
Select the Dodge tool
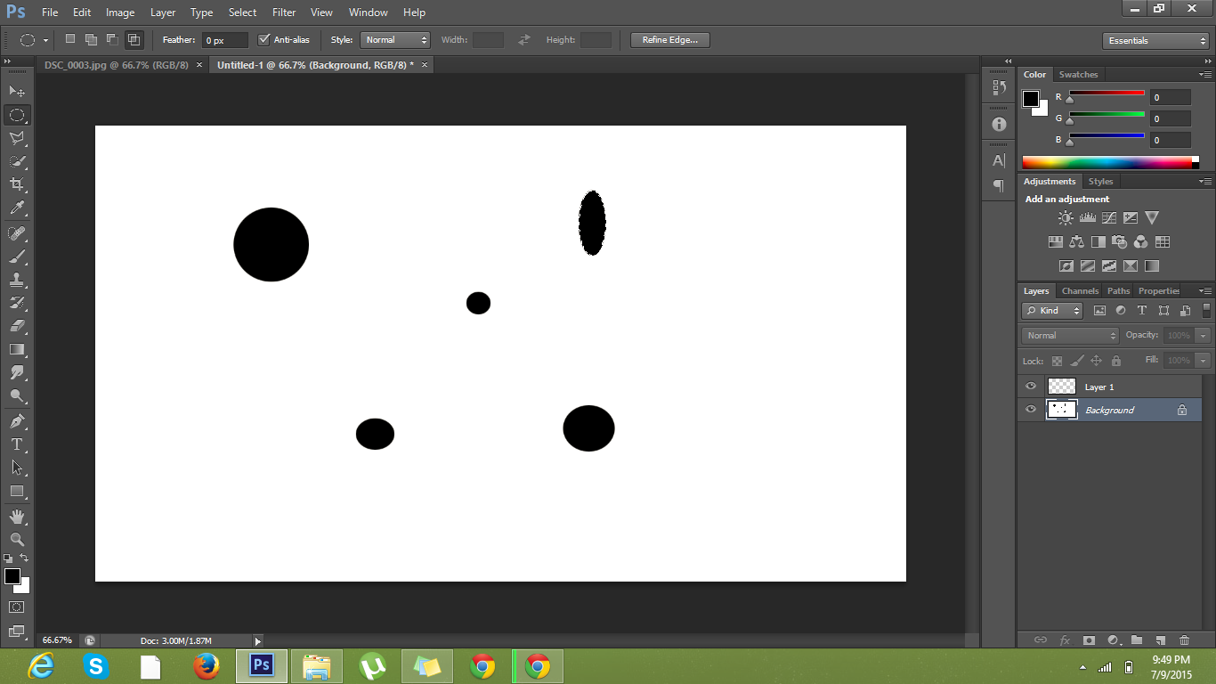[17, 395]
